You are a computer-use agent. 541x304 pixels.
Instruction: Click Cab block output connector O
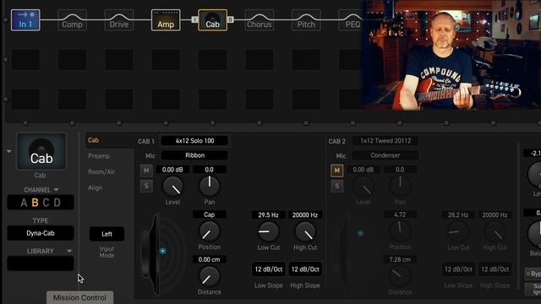tap(231, 19)
